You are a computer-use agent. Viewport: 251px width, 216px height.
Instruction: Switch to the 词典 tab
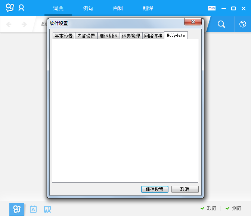click(58, 8)
